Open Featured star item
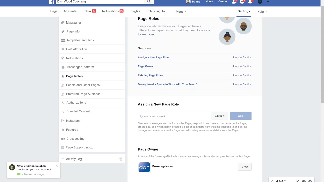The height and width of the screenshot is (182, 324). 92,130
